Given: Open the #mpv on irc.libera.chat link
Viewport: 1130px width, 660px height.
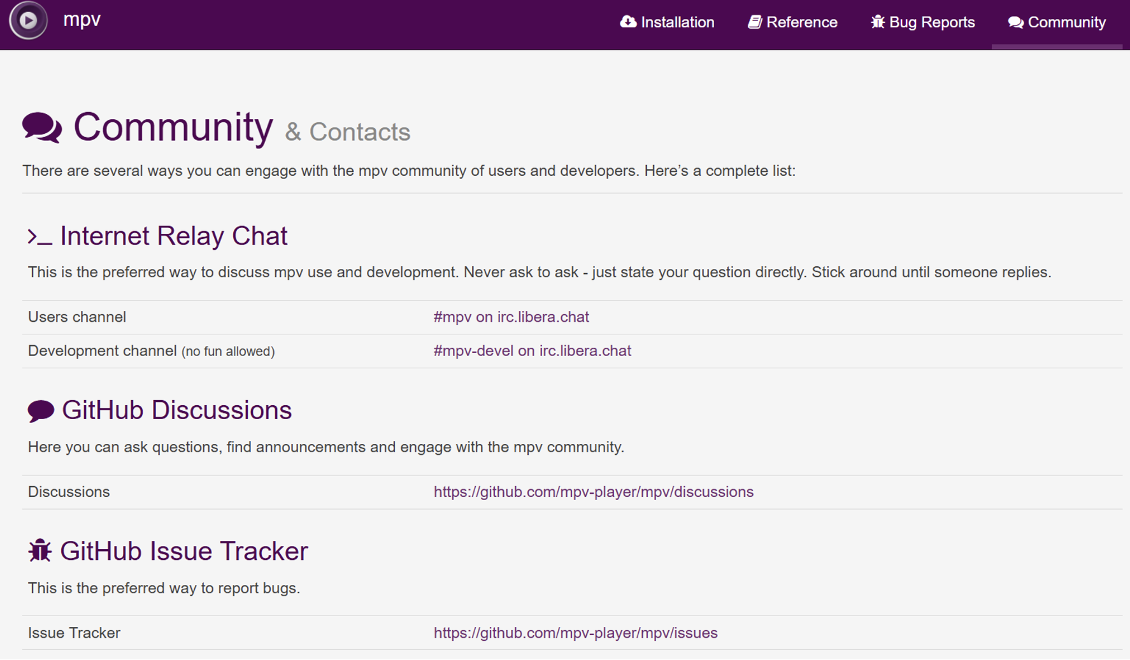Looking at the screenshot, I should tap(511, 317).
